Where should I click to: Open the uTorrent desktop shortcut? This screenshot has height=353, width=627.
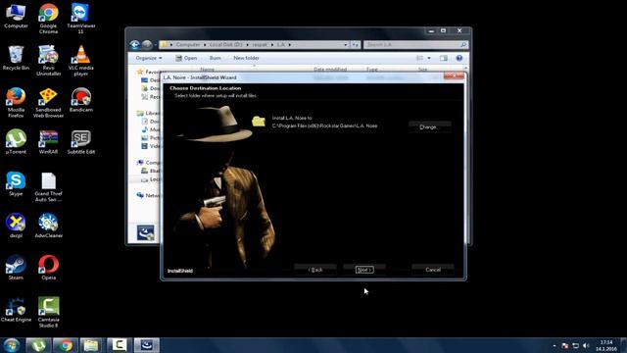(16, 141)
